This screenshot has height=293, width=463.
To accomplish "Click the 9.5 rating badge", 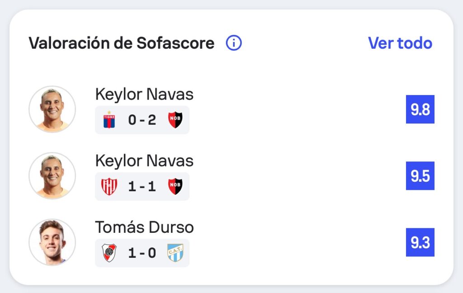I will pyautogui.click(x=420, y=176).
